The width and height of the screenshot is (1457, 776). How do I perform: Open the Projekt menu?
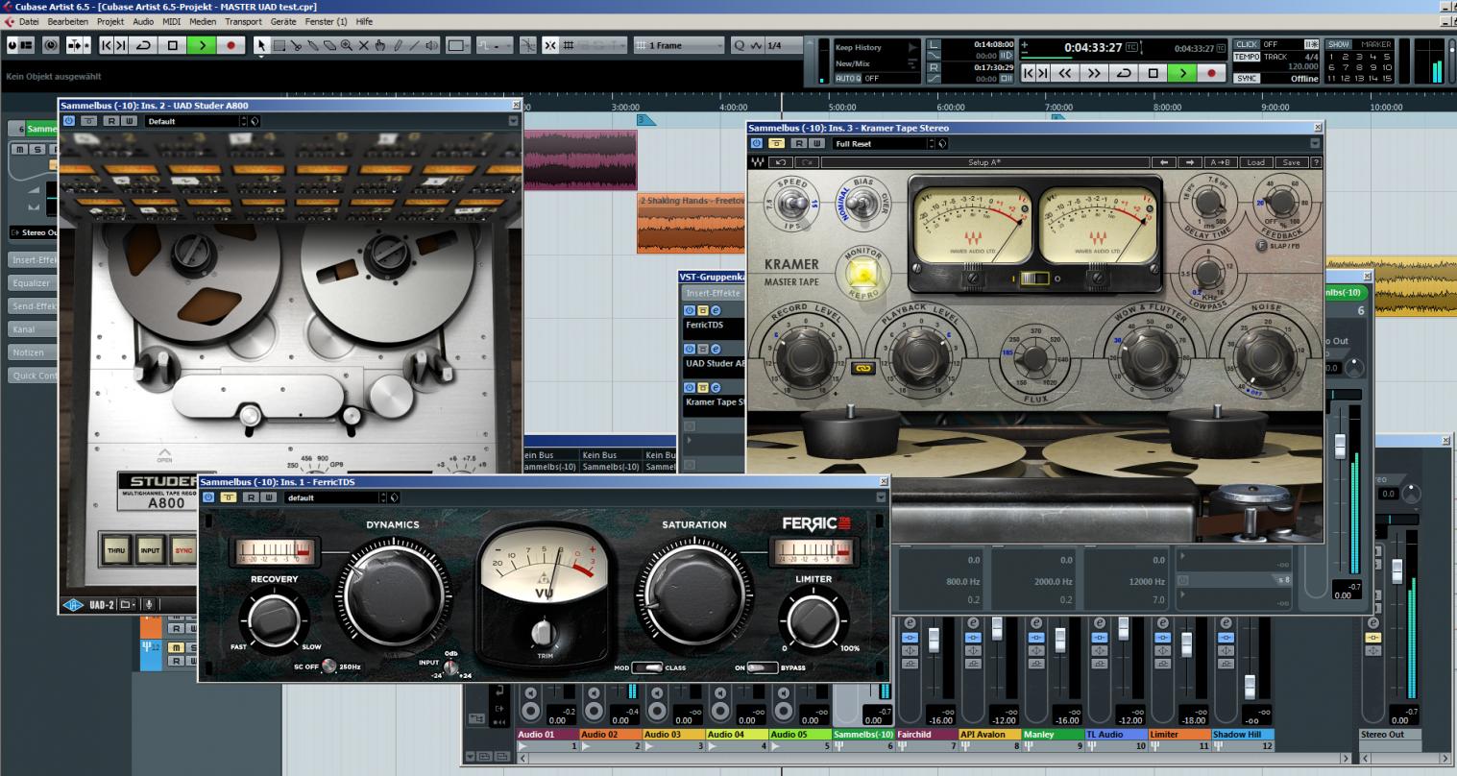(110, 21)
